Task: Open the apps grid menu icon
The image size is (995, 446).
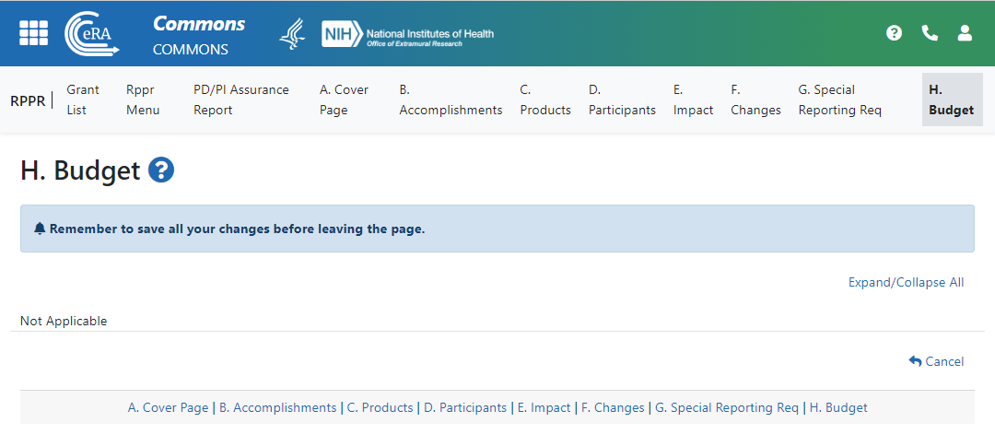Action: click(33, 33)
